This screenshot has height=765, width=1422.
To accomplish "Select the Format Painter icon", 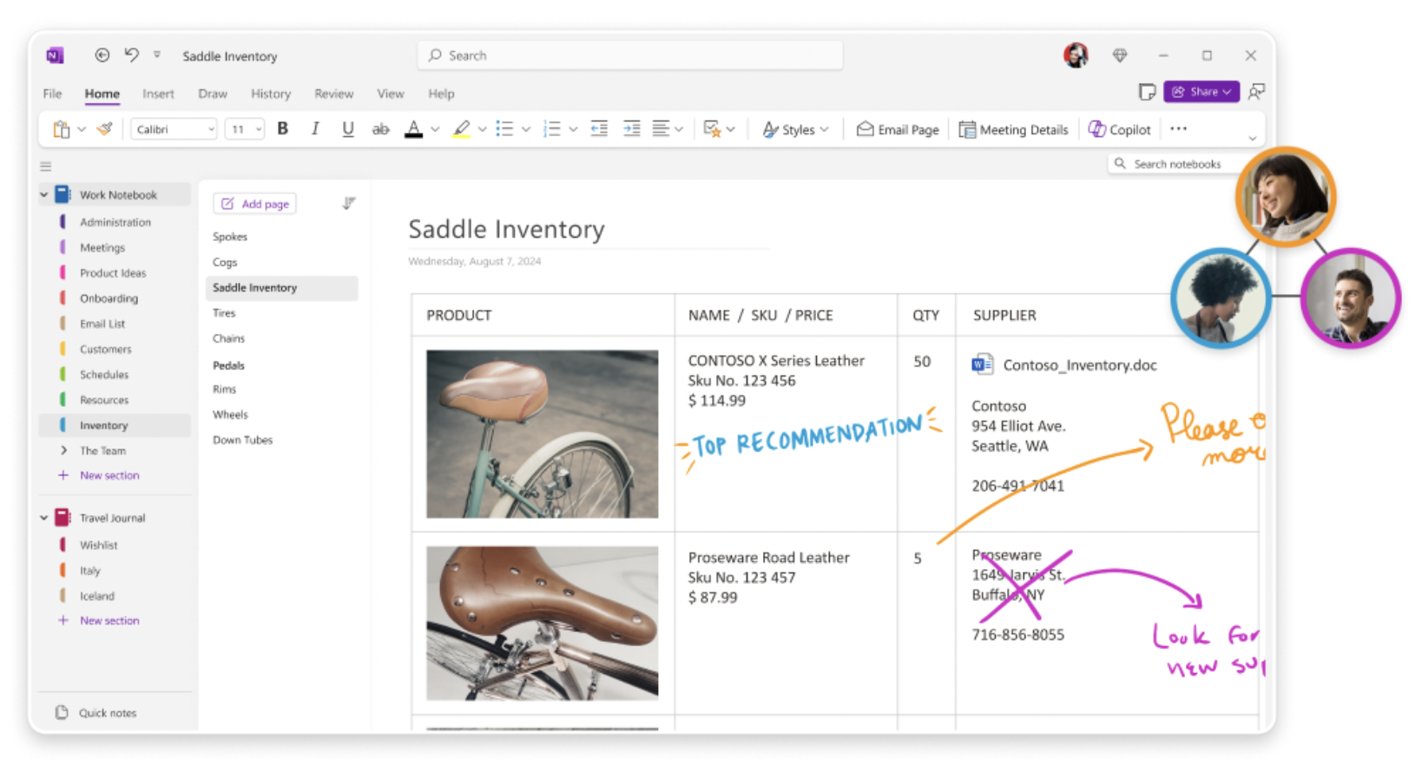I will [x=105, y=129].
